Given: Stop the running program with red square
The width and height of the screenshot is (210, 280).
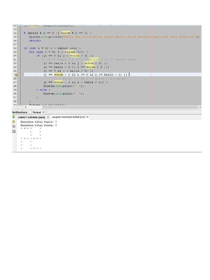Looking at the screenshot, I should pyautogui.click(x=14, y=126).
